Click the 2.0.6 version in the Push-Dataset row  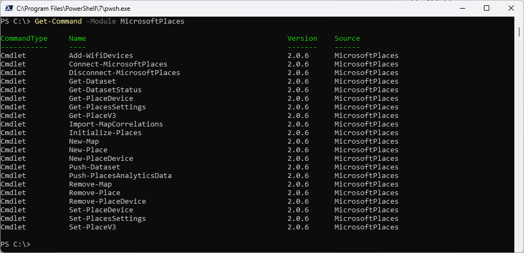point(298,167)
